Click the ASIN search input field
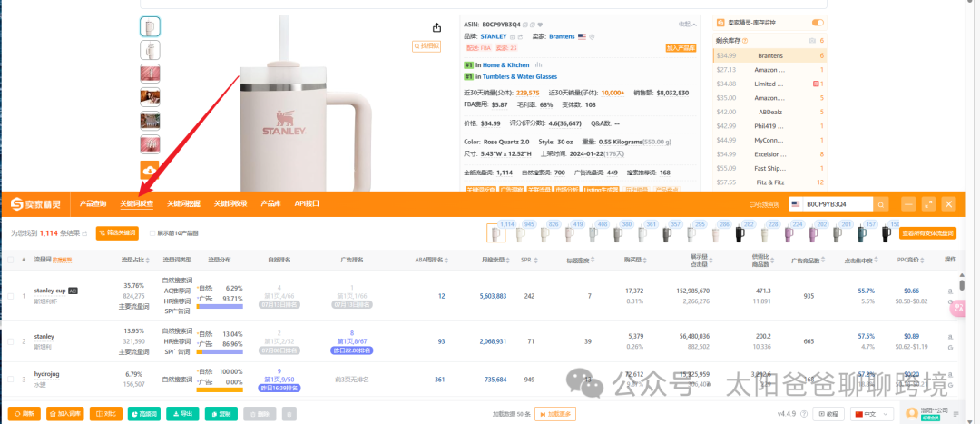Image resolution: width=980 pixels, height=424 pixels. pos(838,204)
